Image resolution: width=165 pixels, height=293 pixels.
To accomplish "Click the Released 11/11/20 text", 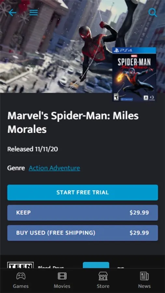I will [33, 149].
